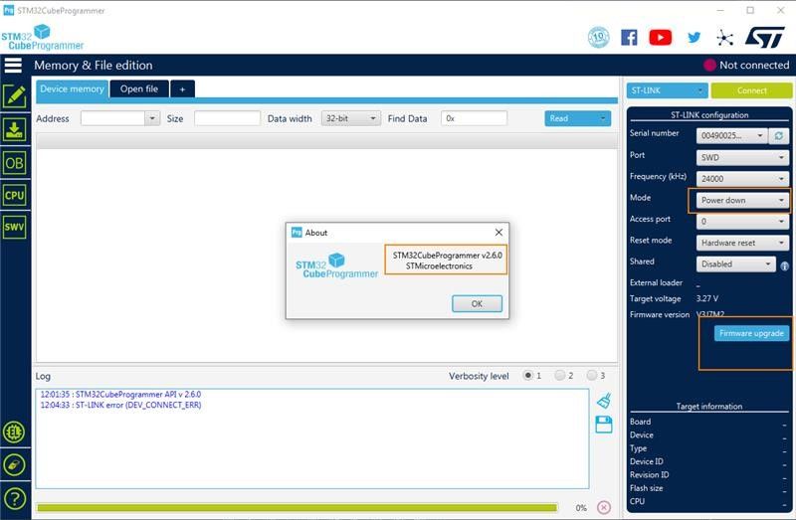Click the ST logo
Viewport: 796px width, 520px height.
(x=765, y=38)
